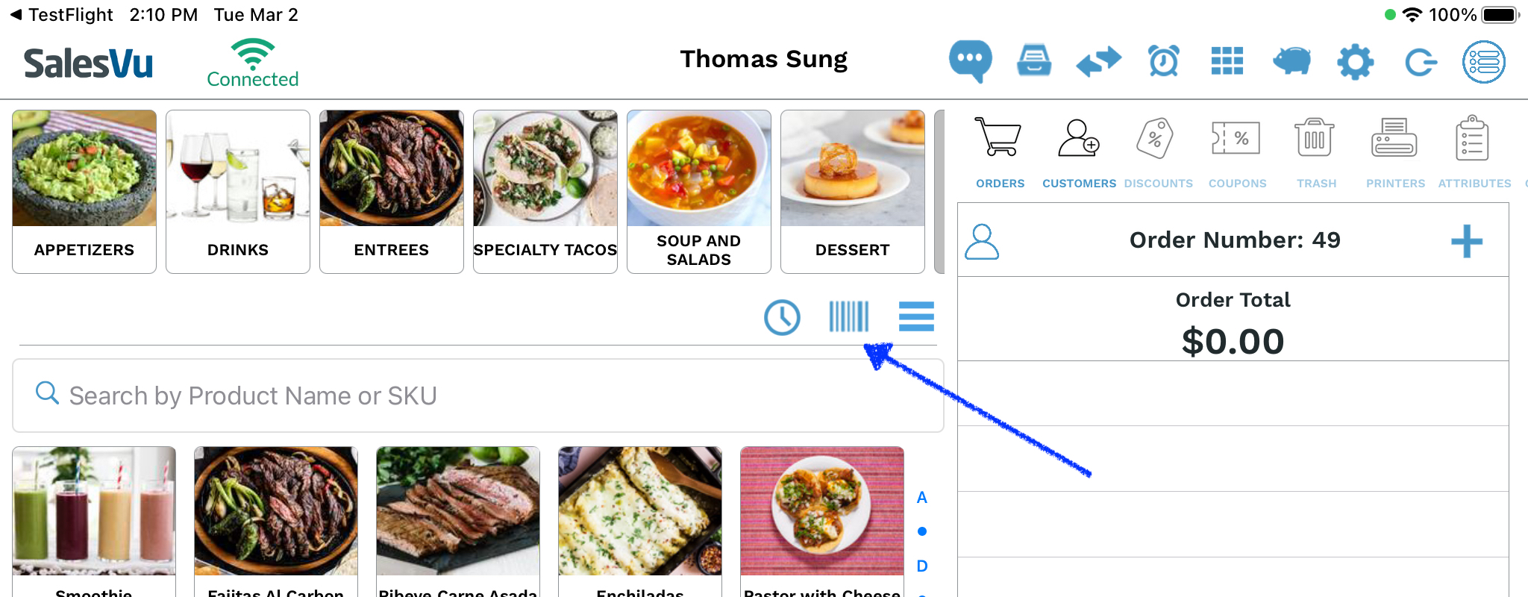This screenshot has width=1528, height=597.
Task: Add new order with plus button
Action: (x=1466, y=241)
